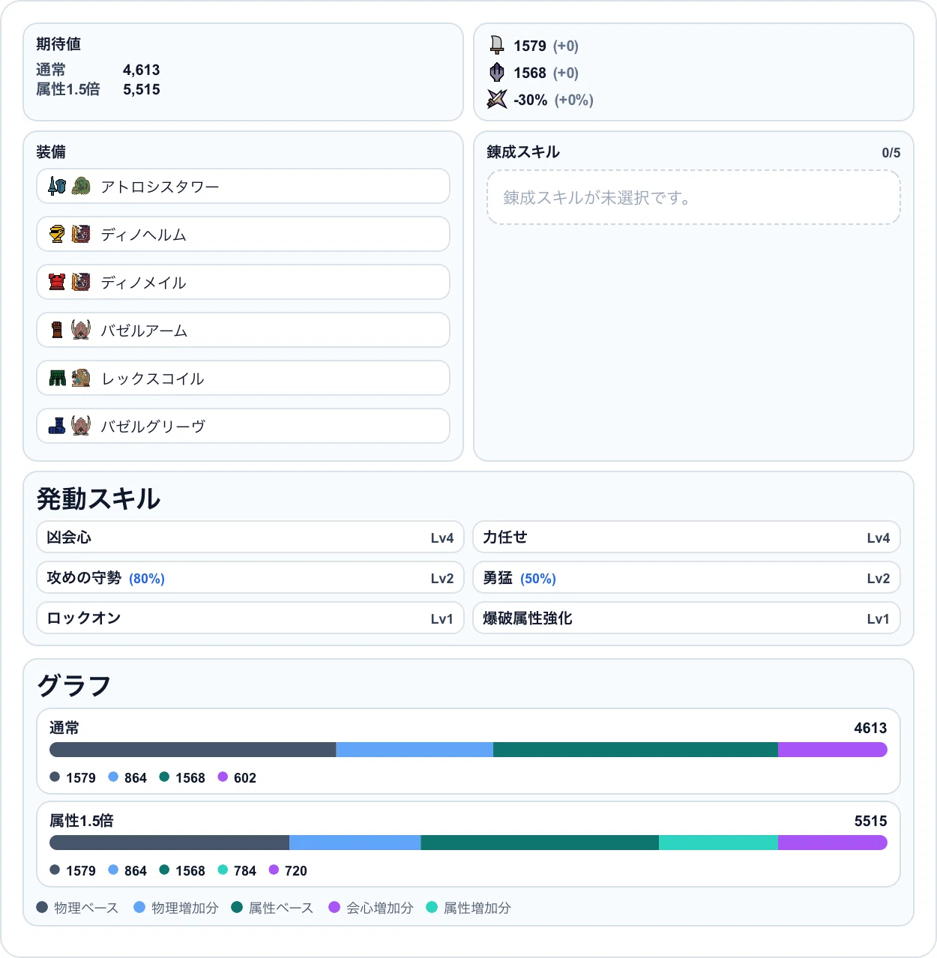Select the 力任せ Lv4 skill row

pyautogui.click(x=687, y=537)
